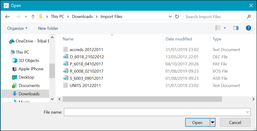The width and height of the screenshot is (257, 131).
Task: Click the P_6018_04102017 file icon
Action: coord(65,64)
